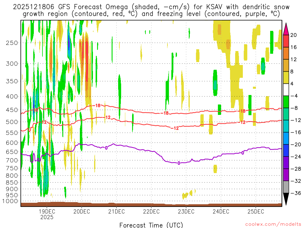The image size is (304, 228).
Task: Click the 950 pressure level label
Action: [x=12, y=195]
